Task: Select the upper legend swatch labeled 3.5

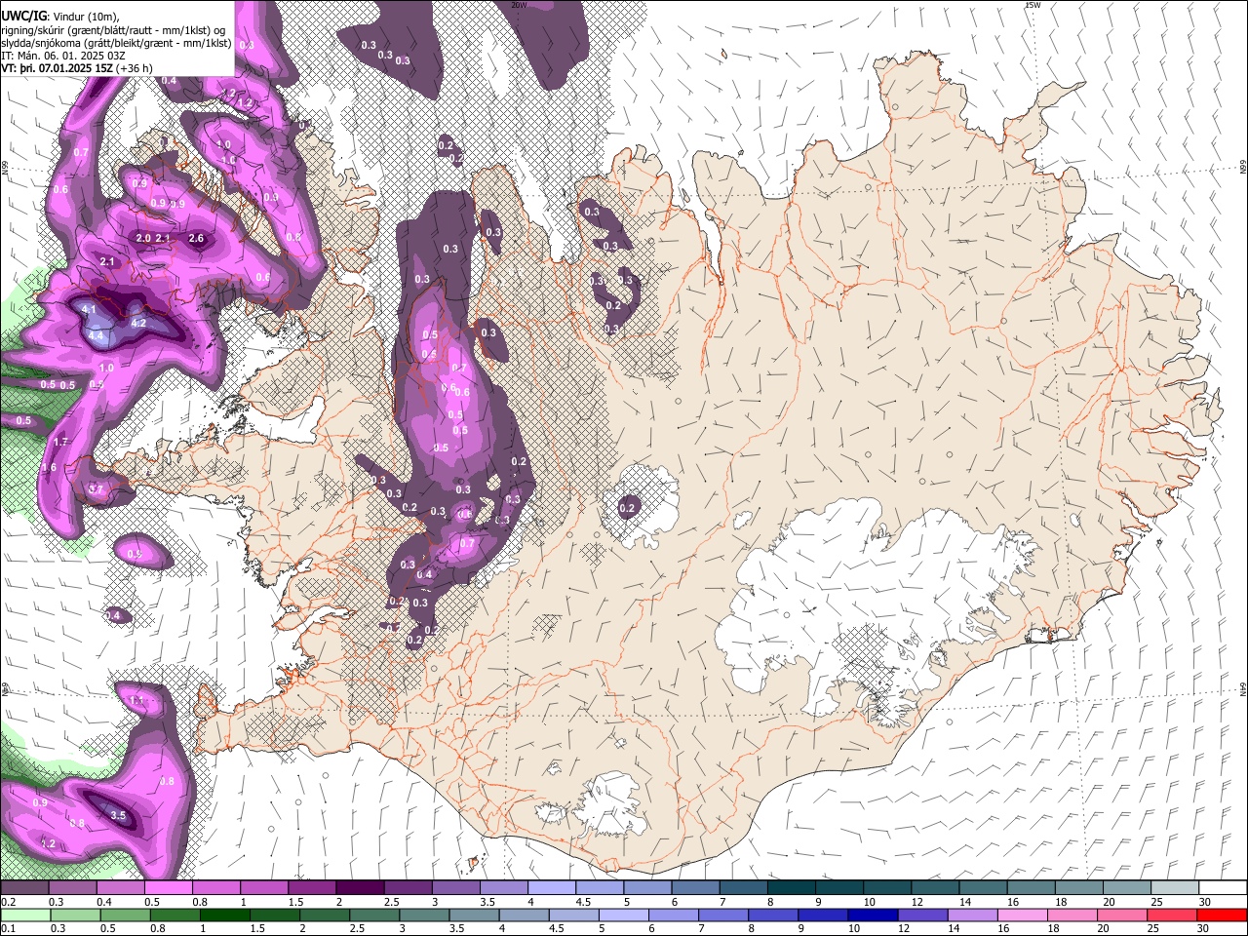Action: (x=503, y=888)
